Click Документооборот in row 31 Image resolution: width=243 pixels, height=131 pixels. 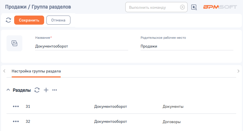(x=111, y=106)
